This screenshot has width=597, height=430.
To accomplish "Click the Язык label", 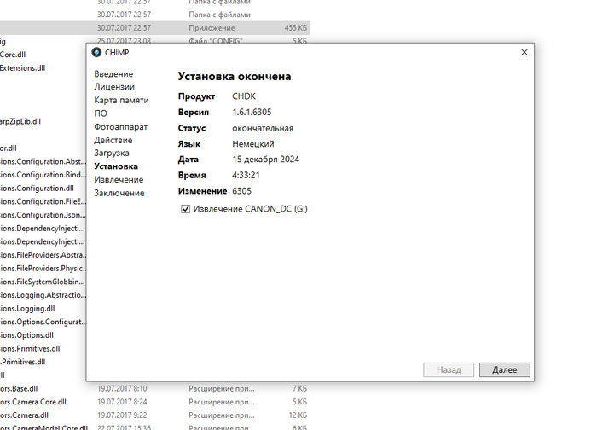I will point(188,144).
